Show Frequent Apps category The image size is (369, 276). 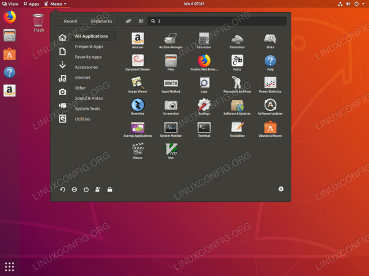pos(89,47)
